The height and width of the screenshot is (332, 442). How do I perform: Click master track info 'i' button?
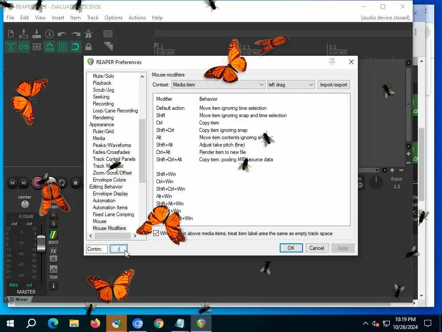pos(53,286)
